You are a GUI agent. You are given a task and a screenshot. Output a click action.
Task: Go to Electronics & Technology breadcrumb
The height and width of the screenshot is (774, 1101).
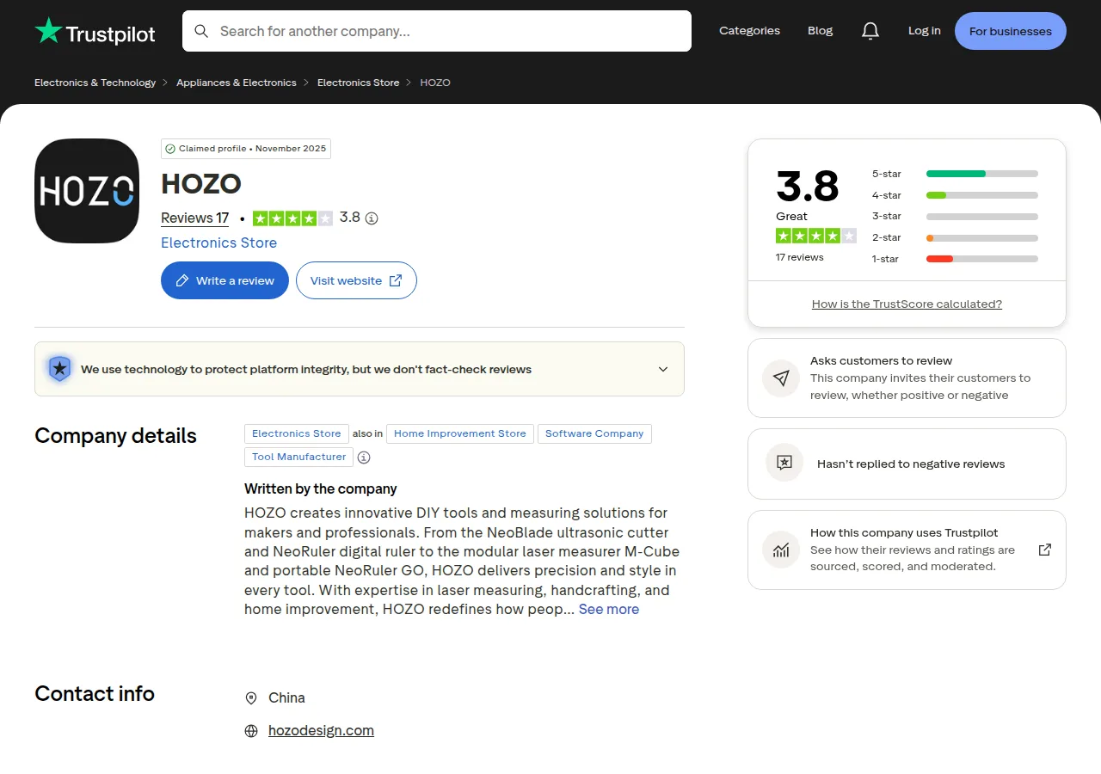(x=95, y=83)
